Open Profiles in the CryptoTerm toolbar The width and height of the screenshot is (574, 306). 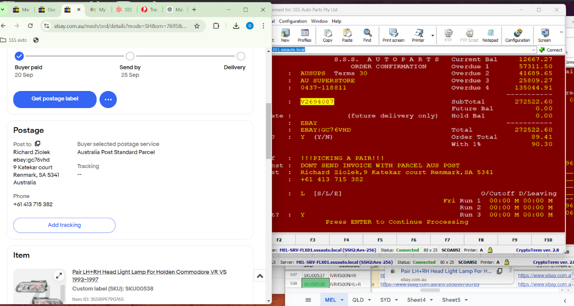tap(305, 35)
